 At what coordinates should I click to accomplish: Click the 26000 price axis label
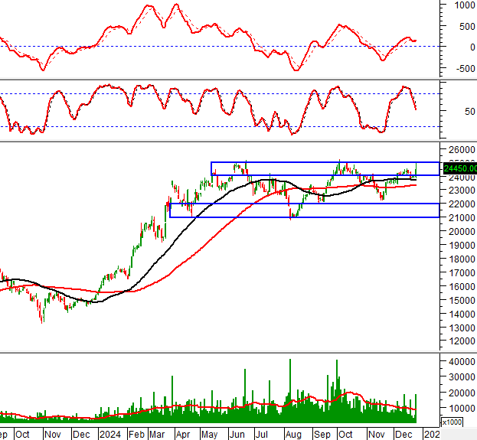462,149
